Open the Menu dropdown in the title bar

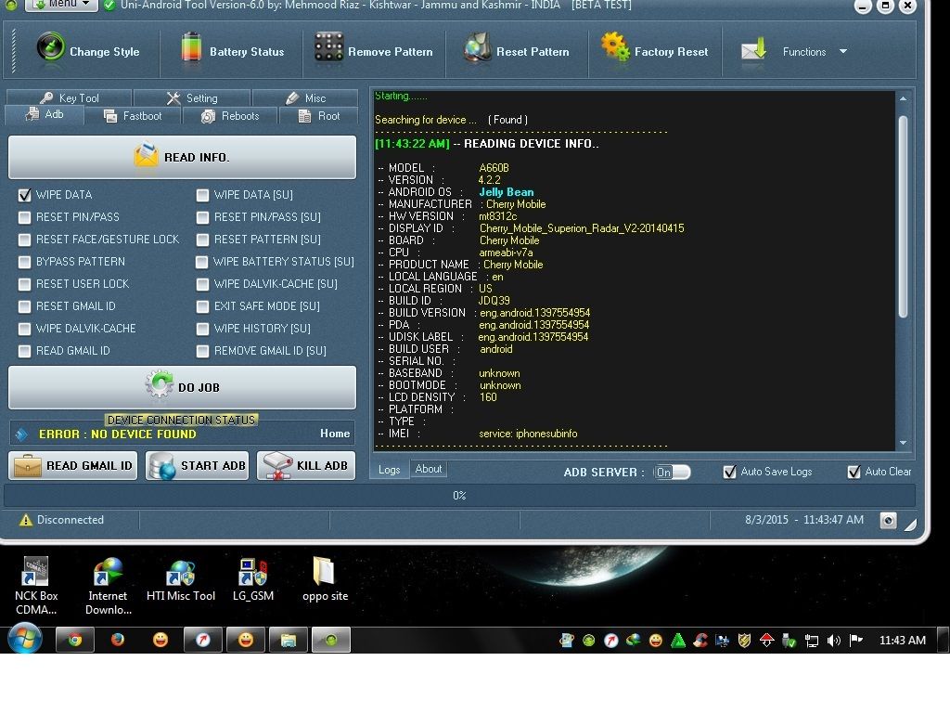click(x=61, y=5)
